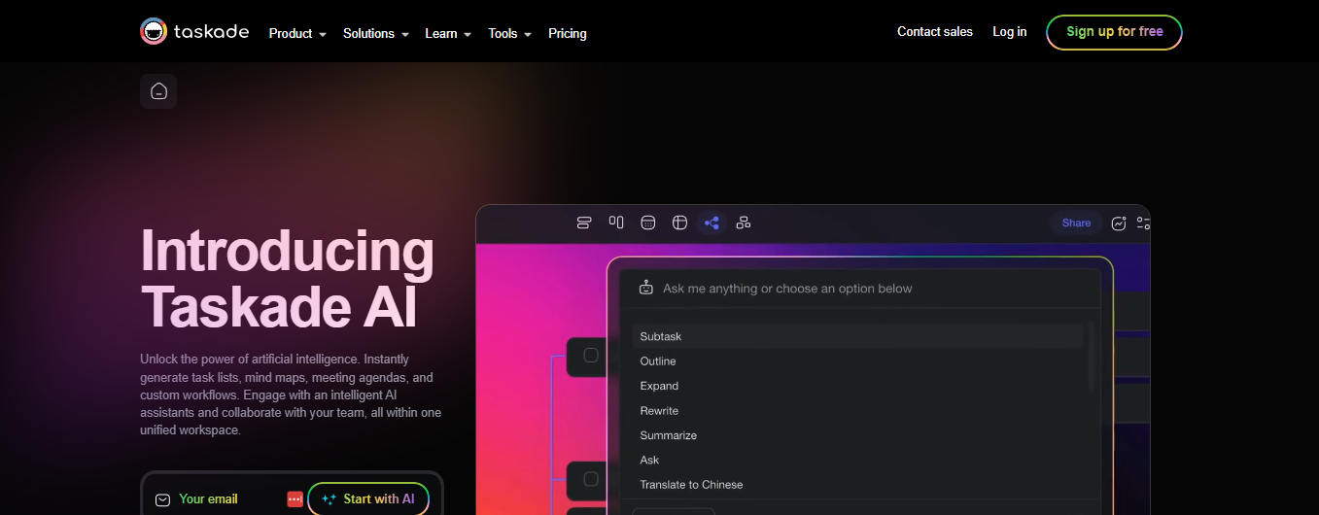Open the settings sliders icon after Share
This screenshot has height=515, width=1319.
tap(1143, 223)
